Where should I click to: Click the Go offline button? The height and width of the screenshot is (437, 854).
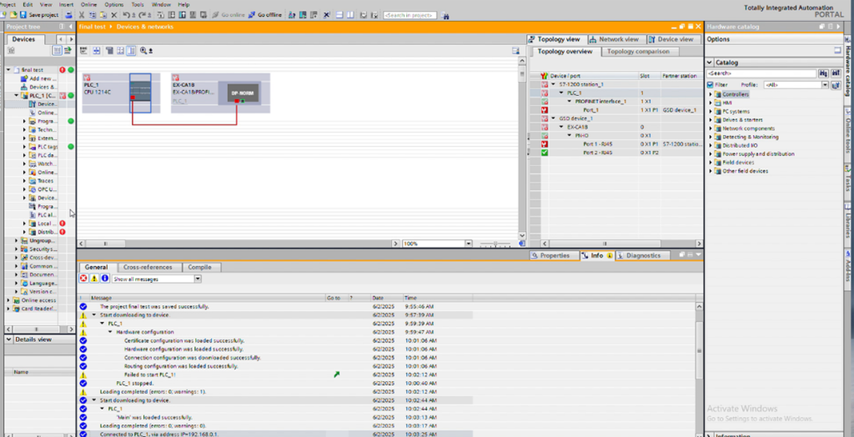pyautogui.click(x=265, y=15)
